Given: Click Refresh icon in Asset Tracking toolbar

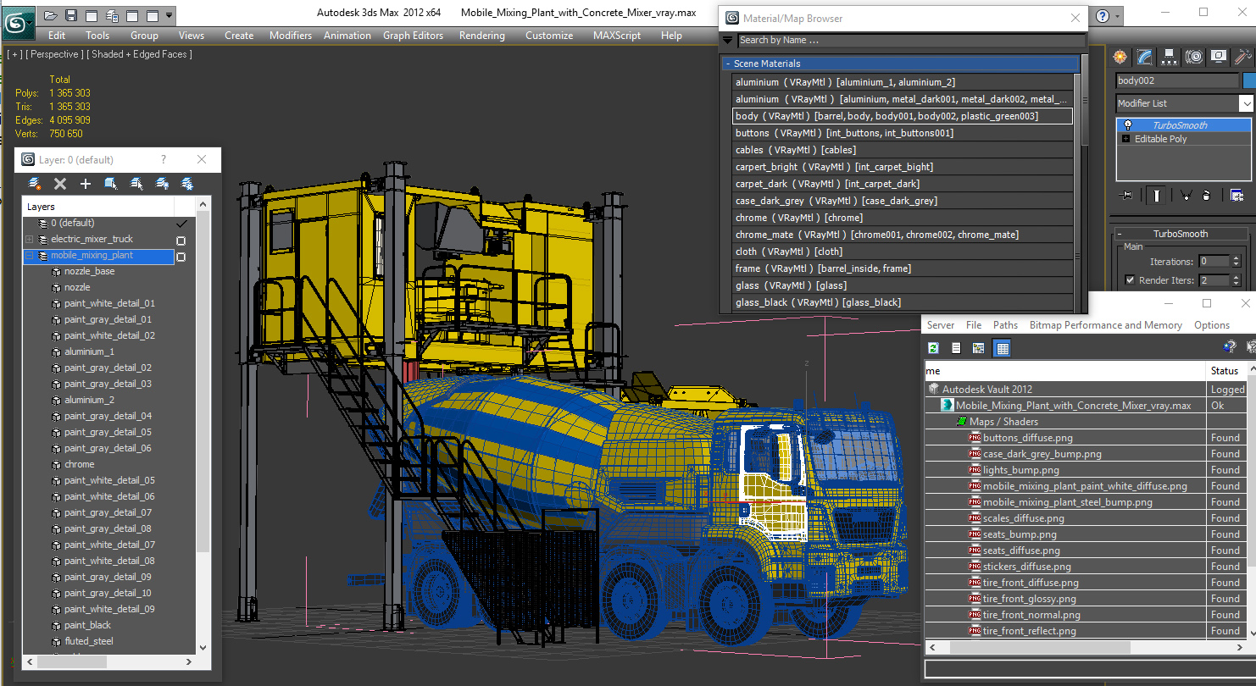Looking at the screenshot, I should pyautogui.click(x=933, y=348).
